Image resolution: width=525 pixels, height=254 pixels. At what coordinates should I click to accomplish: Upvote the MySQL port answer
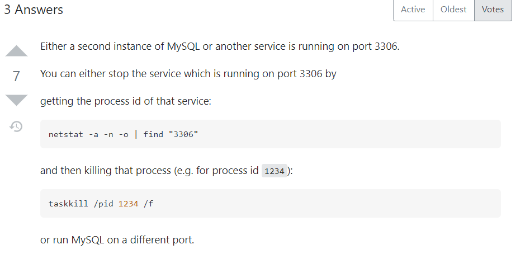[16, 51]
